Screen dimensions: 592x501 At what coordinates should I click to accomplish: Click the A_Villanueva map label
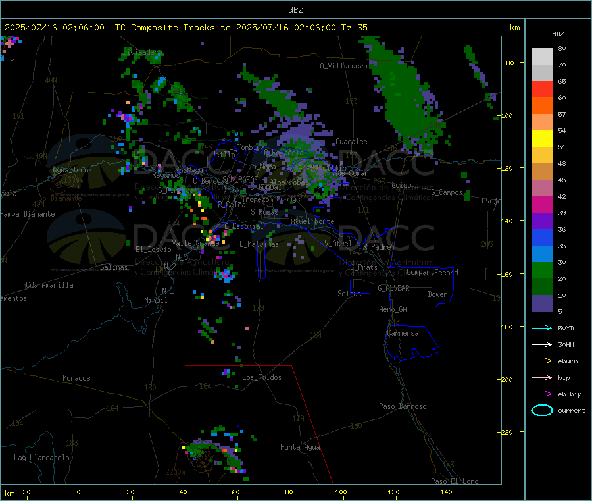(x=343, y=66)
